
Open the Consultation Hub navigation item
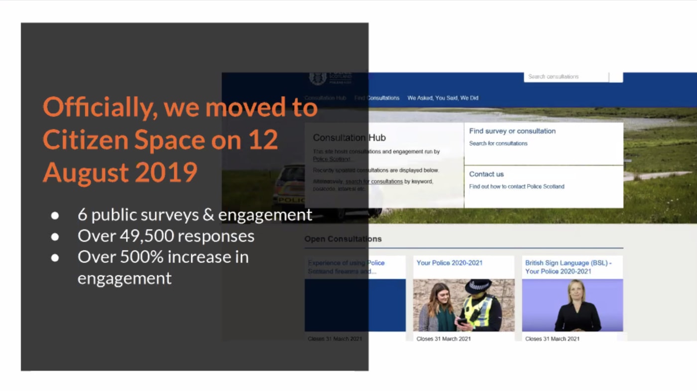click(x=325, y=98)
